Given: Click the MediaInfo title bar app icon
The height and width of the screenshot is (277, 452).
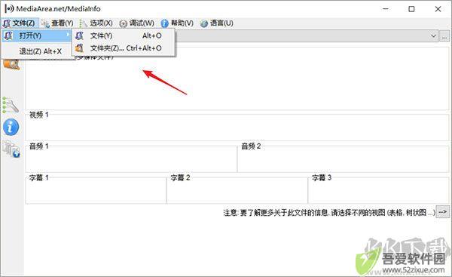Looking at the screenshot, I should [x=9, y=8].
